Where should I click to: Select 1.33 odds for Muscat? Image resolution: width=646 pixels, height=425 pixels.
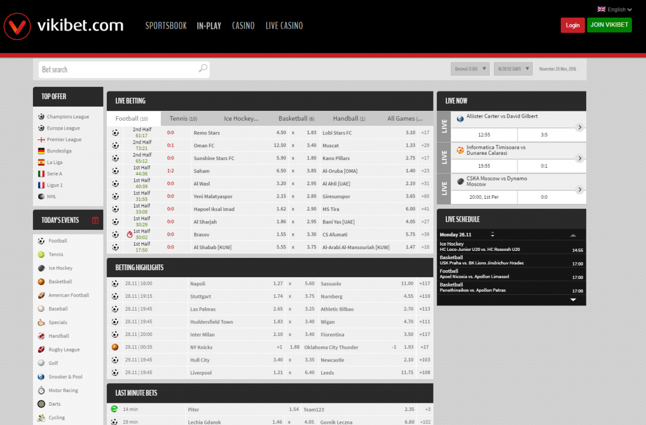coord(411,145)
